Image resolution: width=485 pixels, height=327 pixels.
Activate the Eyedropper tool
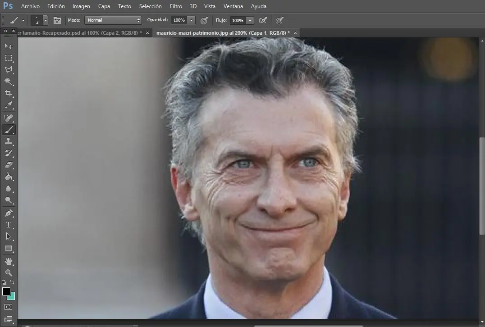pos(9,105)
